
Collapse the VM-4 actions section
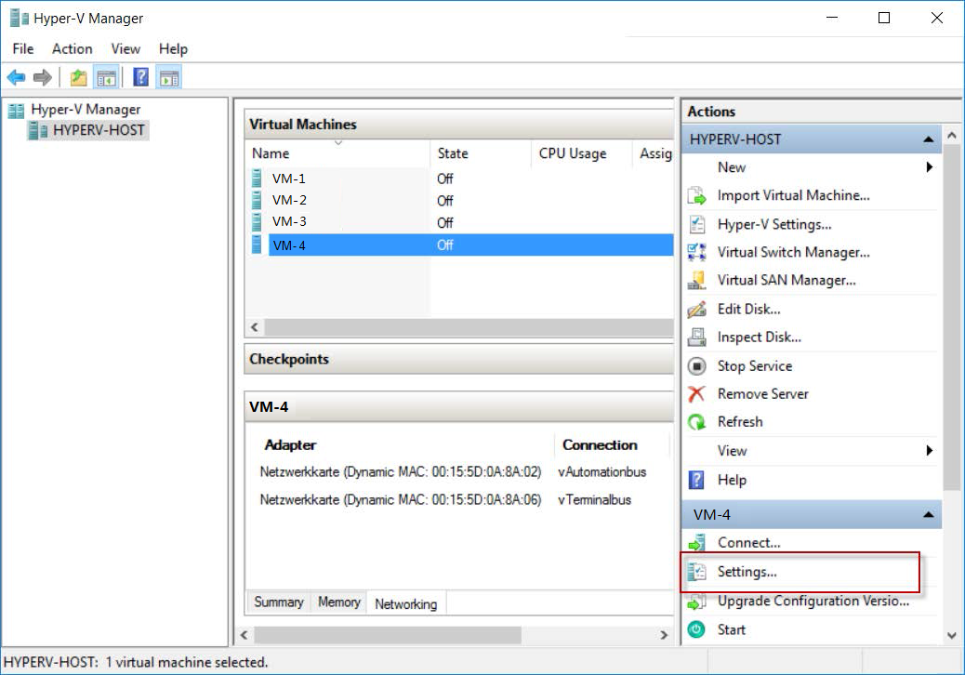tap(928, 514)
